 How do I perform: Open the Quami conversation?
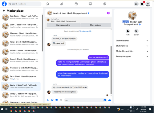tap(21, 60)
